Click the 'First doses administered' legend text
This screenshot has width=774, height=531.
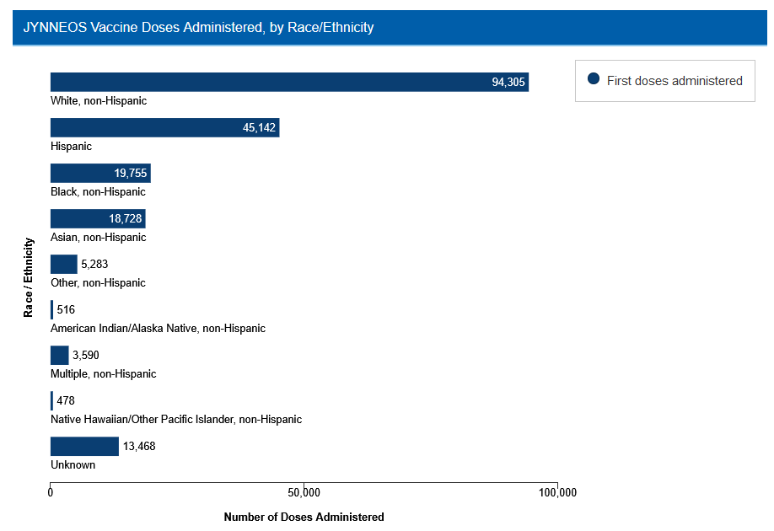675,81
